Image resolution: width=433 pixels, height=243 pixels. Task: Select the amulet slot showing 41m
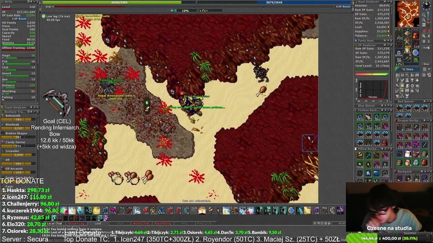coord(399,36)
